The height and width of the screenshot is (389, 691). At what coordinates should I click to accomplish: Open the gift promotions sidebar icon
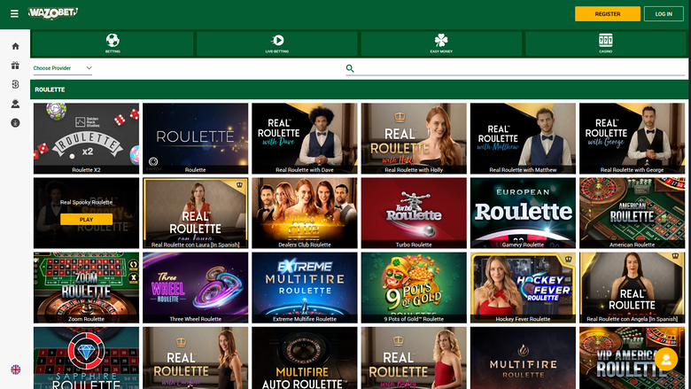pyautogui.click(x=15, y=66)
